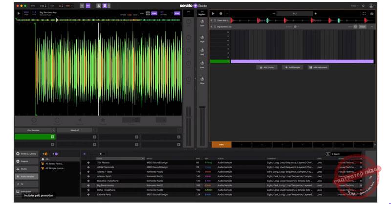The width and height of the screenshot is (391, 204).
Task: Open Serato DJ Library tab
Action: (26, 154)
